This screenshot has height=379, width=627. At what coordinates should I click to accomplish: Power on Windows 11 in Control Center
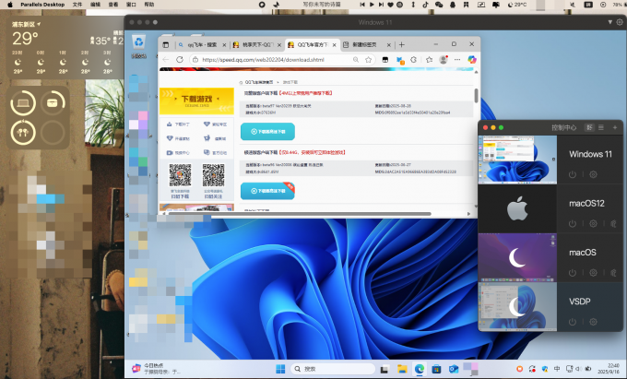[573, 174]
